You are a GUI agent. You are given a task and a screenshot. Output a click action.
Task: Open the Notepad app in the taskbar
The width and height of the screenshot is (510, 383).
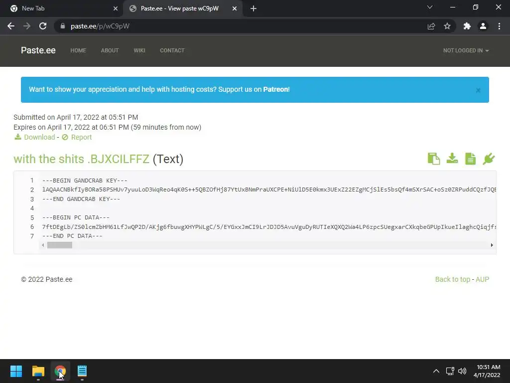coord(82,371)
